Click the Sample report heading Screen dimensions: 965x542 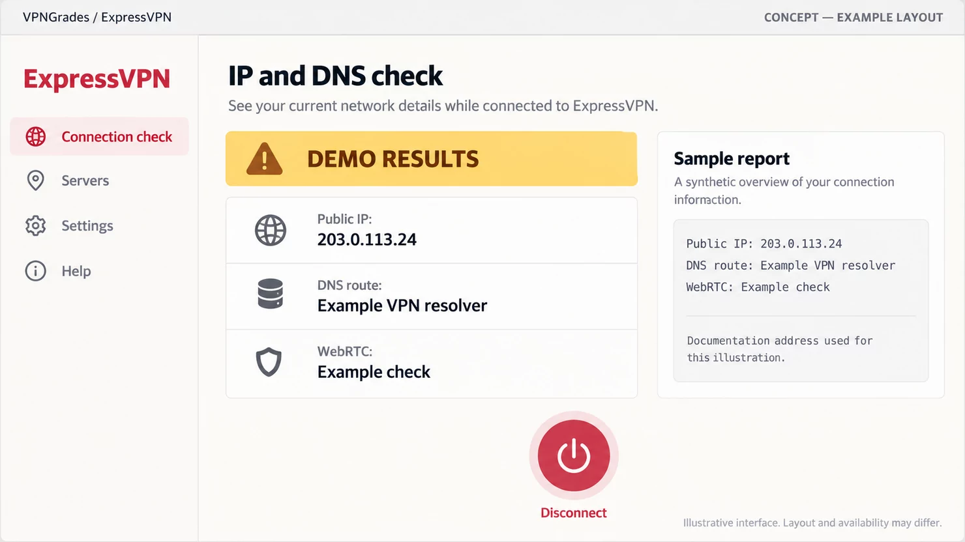coord(732,159)
